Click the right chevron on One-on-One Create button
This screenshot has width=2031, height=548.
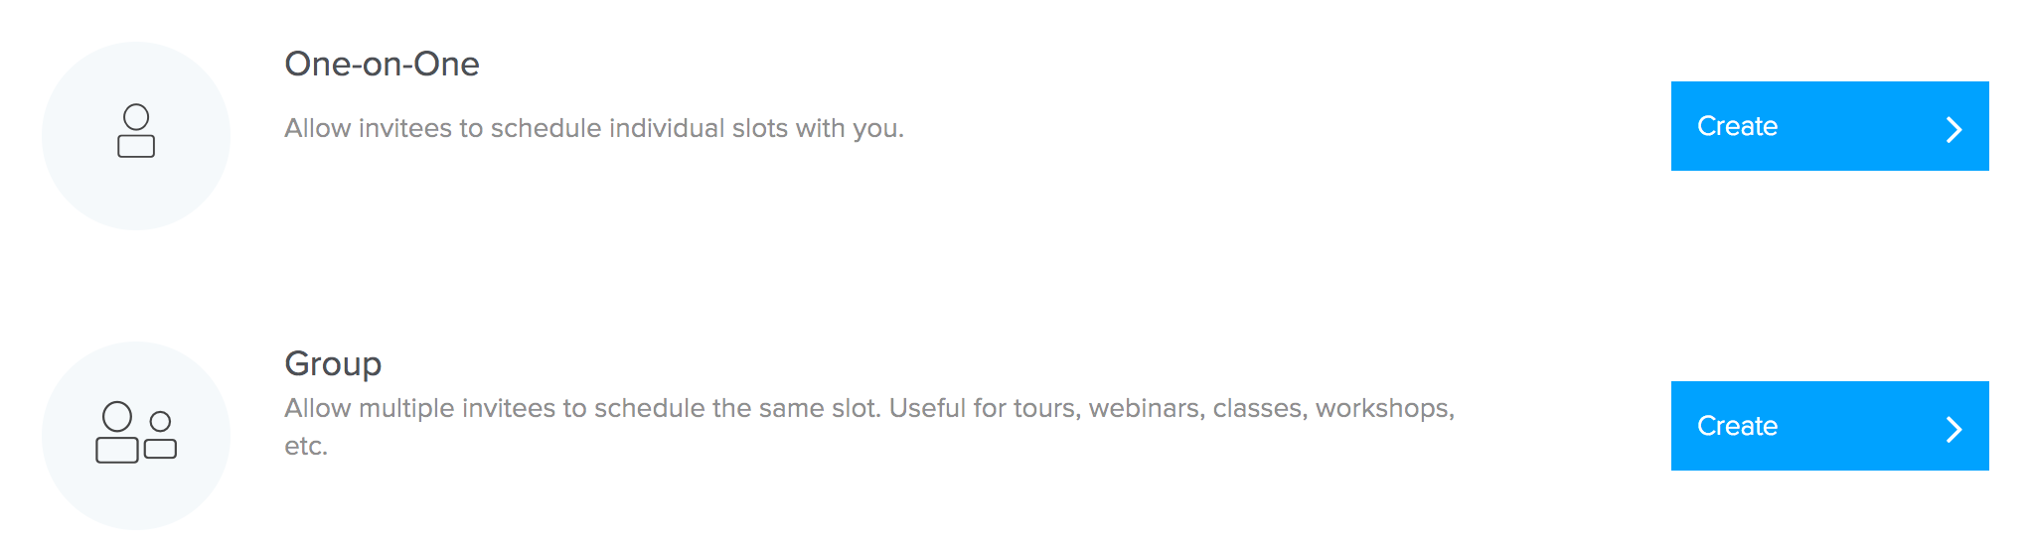(x=1953, y=129)
